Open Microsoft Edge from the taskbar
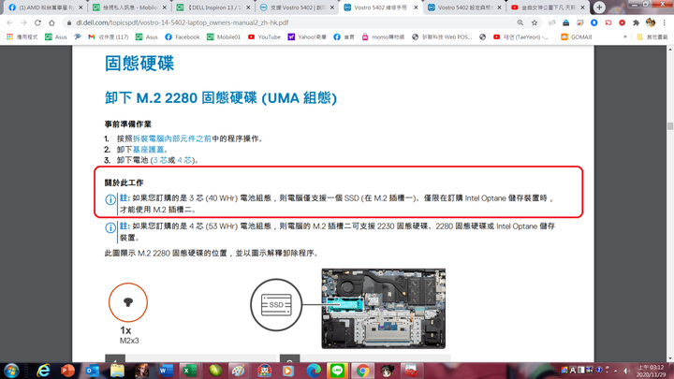This screenshot has width=674, height=379. (314, 371)
